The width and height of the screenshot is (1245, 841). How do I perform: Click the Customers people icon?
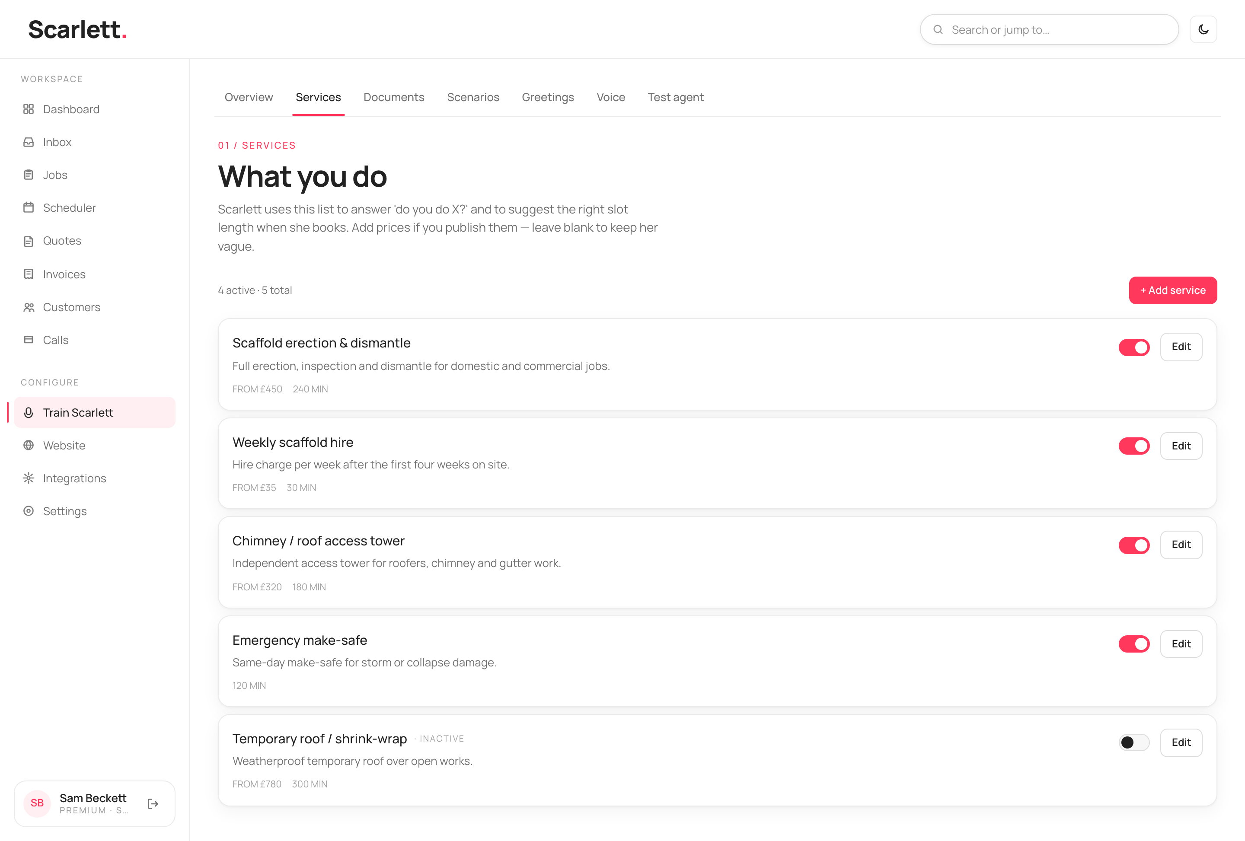[x=29, y=307]
